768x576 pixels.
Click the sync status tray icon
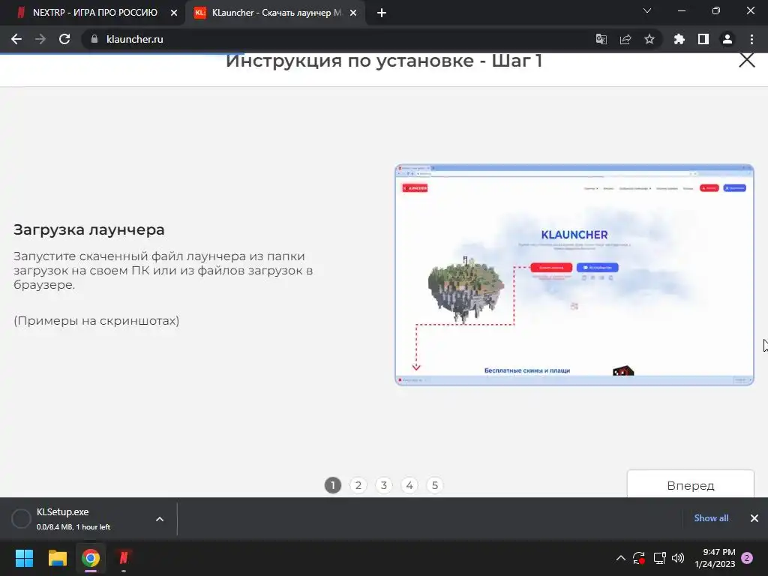click(639, 558)
